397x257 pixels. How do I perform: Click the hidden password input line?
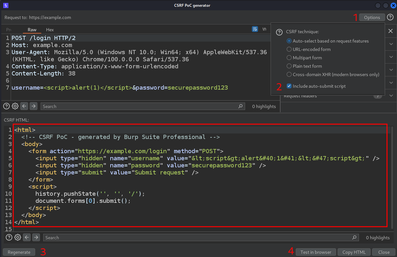pyautogui.click(x=151, y=165)
